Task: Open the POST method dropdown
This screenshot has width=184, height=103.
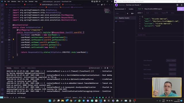Action: pos(141,9)
